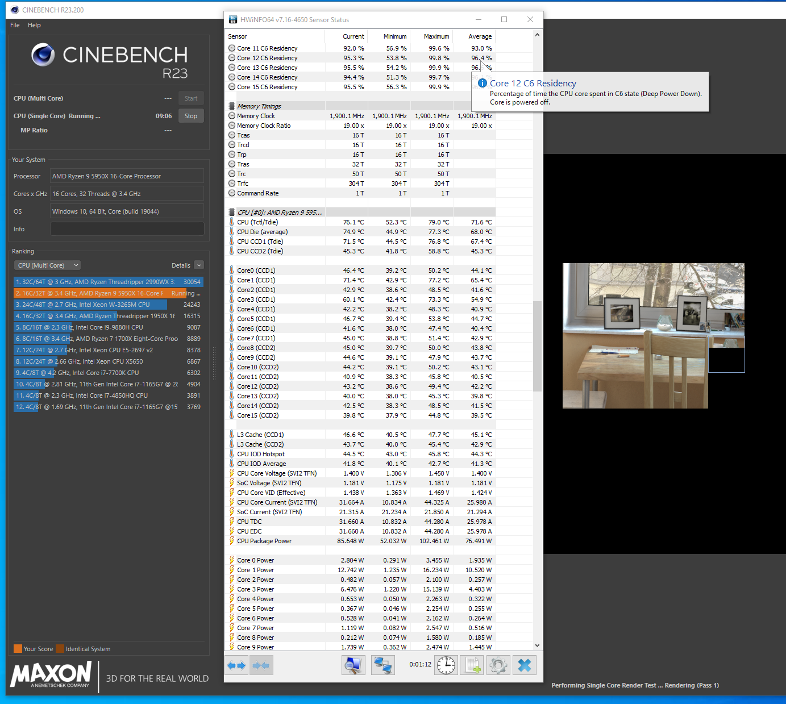The width and height of the screenshot is (786, 704).
Task: Select the running Ryzen 9 5950X ranking entry
Action: pyautogui.click(x=108, y=293)
